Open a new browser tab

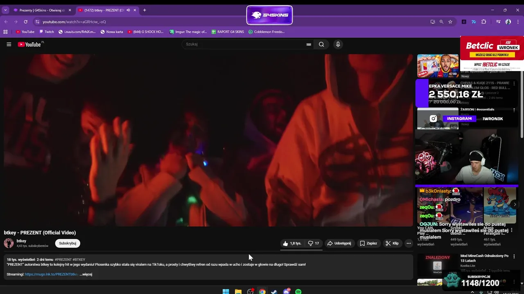pyautogui.click(x=145, y=10)
